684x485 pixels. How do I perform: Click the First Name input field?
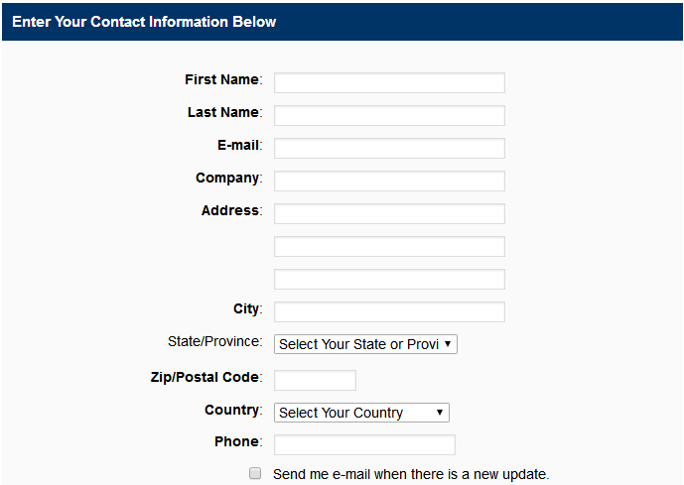pyautogui.click(x=389, y=82)
